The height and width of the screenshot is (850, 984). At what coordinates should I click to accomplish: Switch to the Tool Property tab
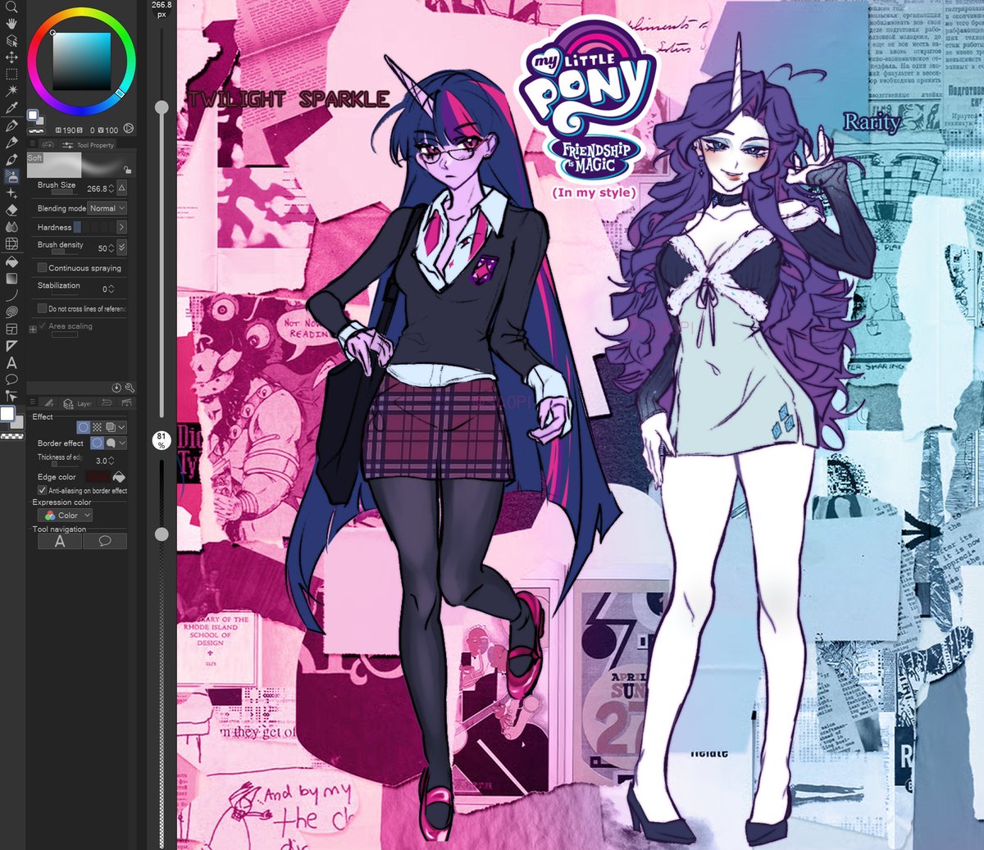(89, 145)
